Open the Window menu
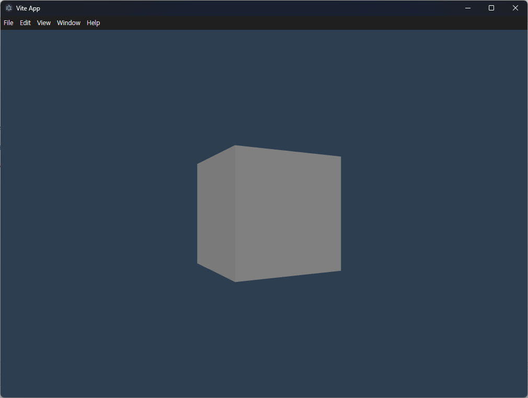This screenshot has width=528, height=398. click(x=68, y=23)
